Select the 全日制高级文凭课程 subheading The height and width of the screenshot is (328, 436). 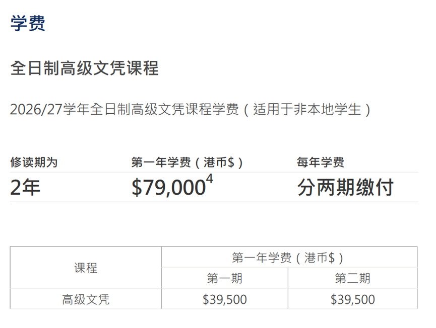pyautogui.click(x=84, y=68)
